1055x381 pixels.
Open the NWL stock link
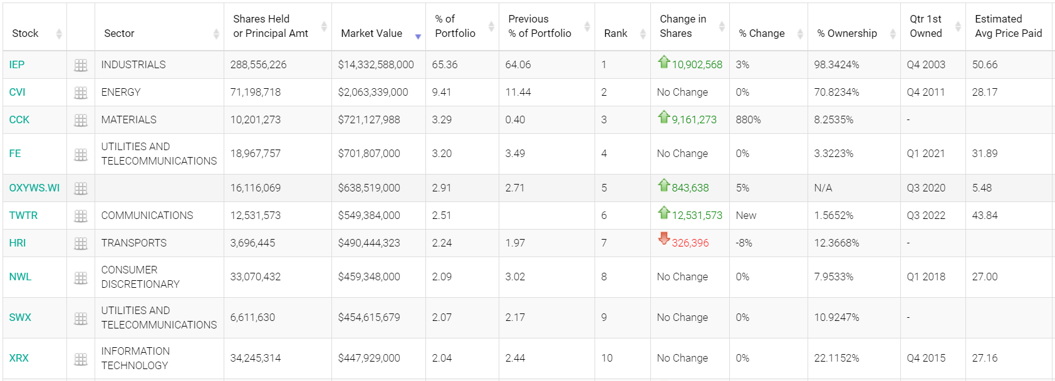pyautogui.click(x=20, y=277)
